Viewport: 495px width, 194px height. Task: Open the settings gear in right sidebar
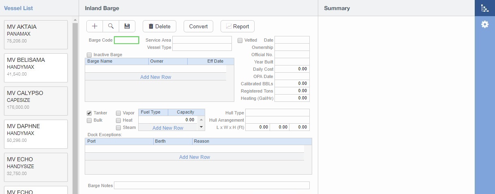tap(484, 25)
